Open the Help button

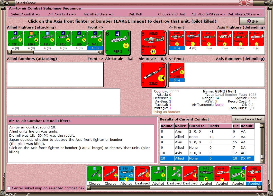coord(252,21)
